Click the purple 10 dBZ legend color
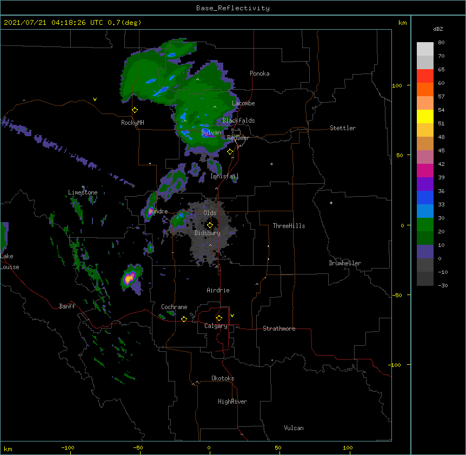The width and height of the screenshot is (466, 455). (x=425, y=252)
